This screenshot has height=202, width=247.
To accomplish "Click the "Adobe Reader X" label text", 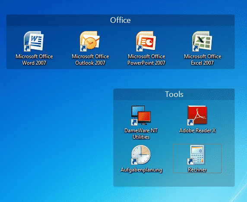I will (x=197, y=131).
